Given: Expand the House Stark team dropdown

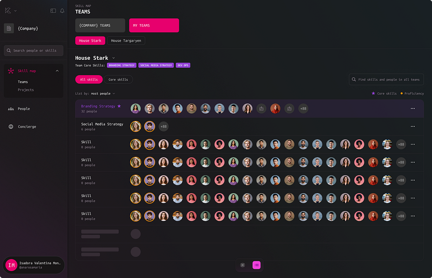Looking at the screenshot, I should [x=113, y=58].
